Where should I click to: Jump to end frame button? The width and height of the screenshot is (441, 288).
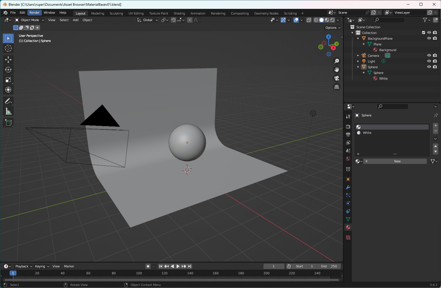(x=189, y=266)
